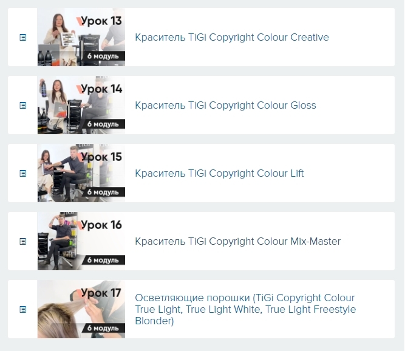Click the list icon beside Урок 15

(23, 173)
